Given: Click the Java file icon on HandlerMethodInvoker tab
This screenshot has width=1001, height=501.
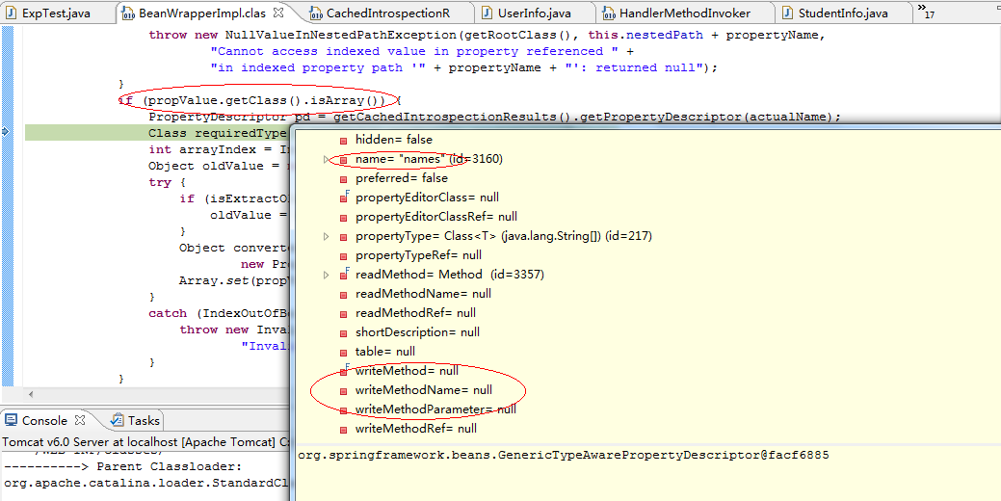Looking at the screenshot, I should coord(608,13).
